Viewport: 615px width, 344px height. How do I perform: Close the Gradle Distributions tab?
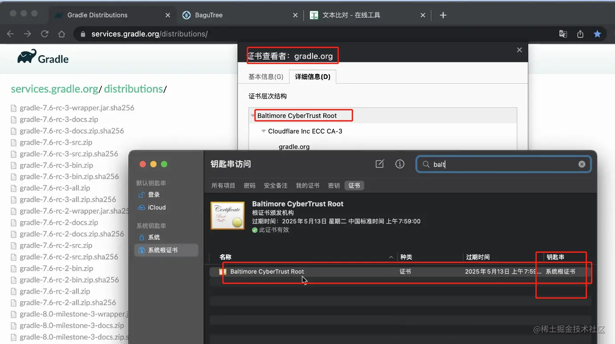click(168, 15)
